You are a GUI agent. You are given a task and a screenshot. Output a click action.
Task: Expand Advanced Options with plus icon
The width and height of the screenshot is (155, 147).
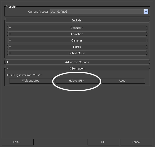click(7, 62)
